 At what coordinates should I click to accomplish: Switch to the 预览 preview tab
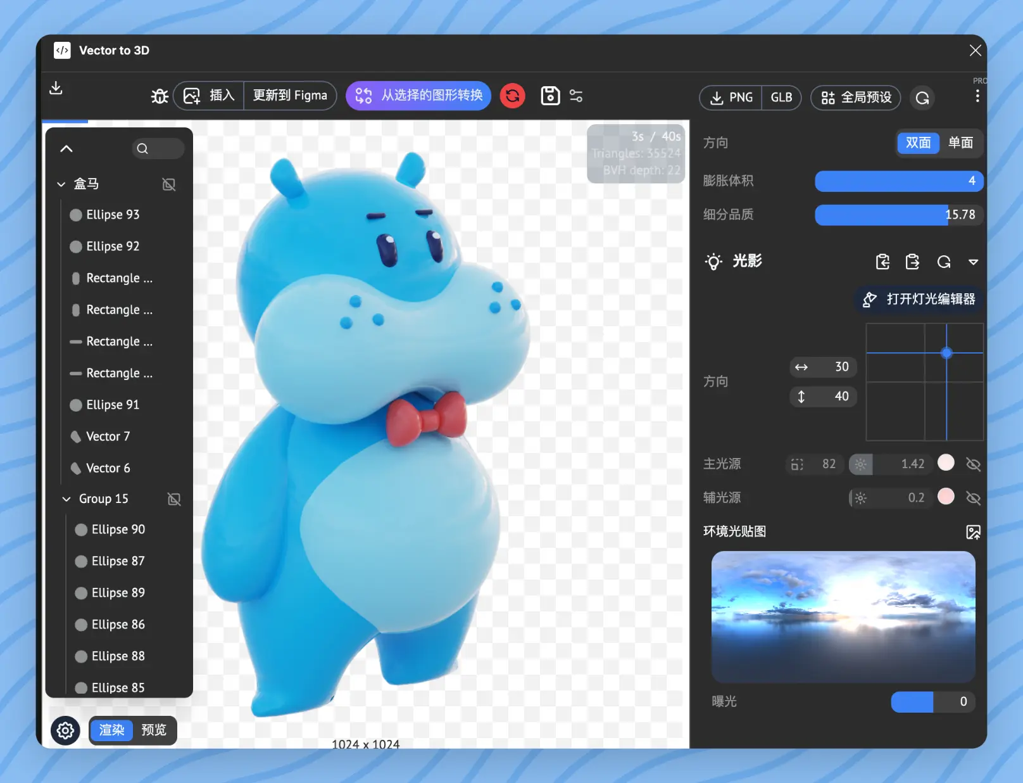154,730
